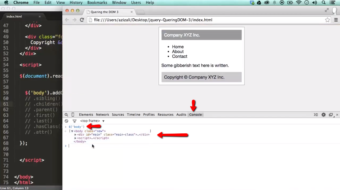This screenshot has width=340, height=190.
Task: Close the index.html editor tab
Action: (40, 16)
